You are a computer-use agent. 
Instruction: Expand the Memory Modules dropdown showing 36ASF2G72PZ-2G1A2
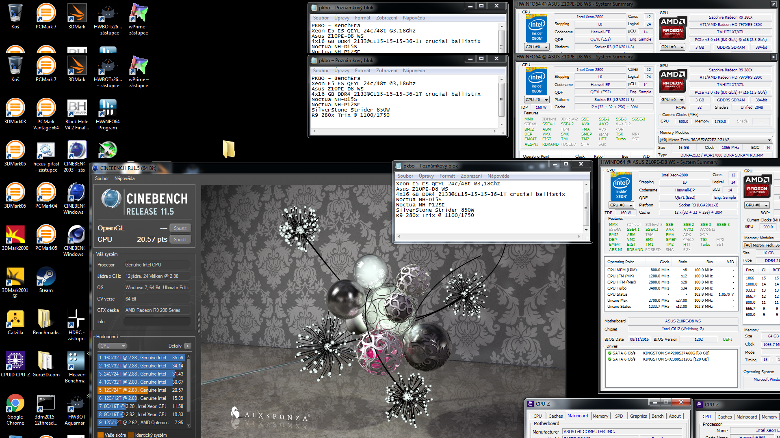click(x=715, y=140)
